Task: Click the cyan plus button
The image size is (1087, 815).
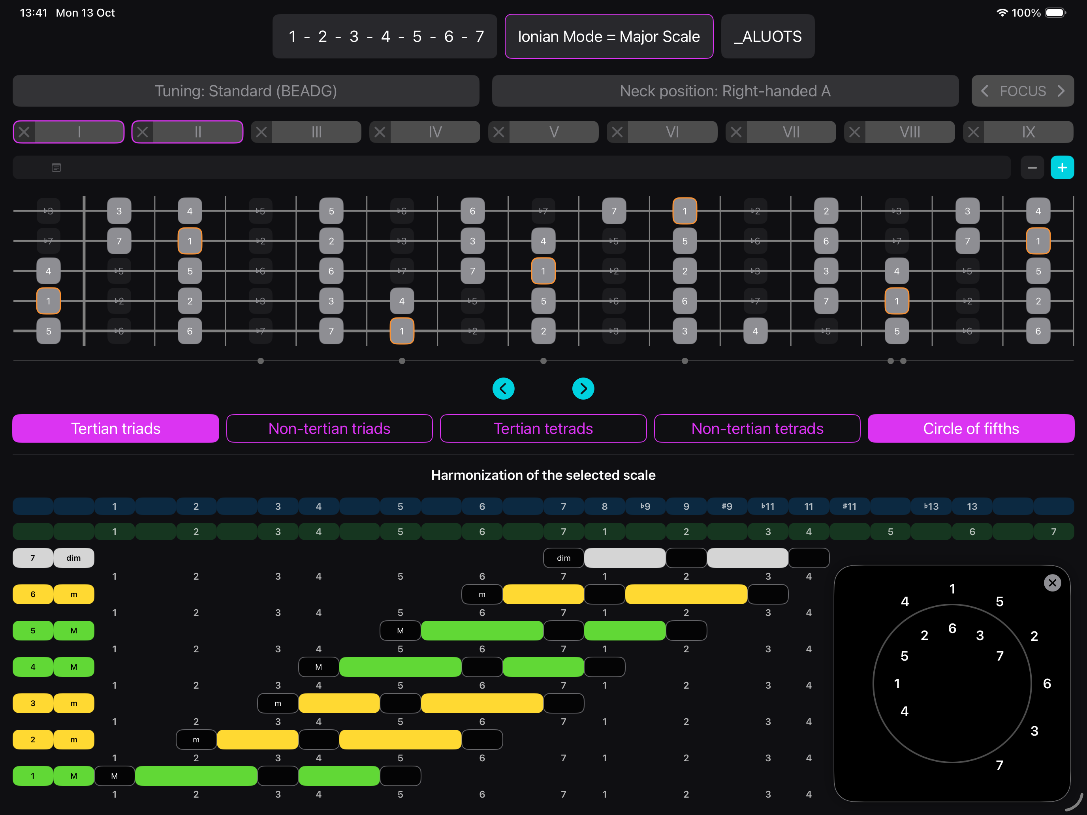Action: [x=1061, y=167]
